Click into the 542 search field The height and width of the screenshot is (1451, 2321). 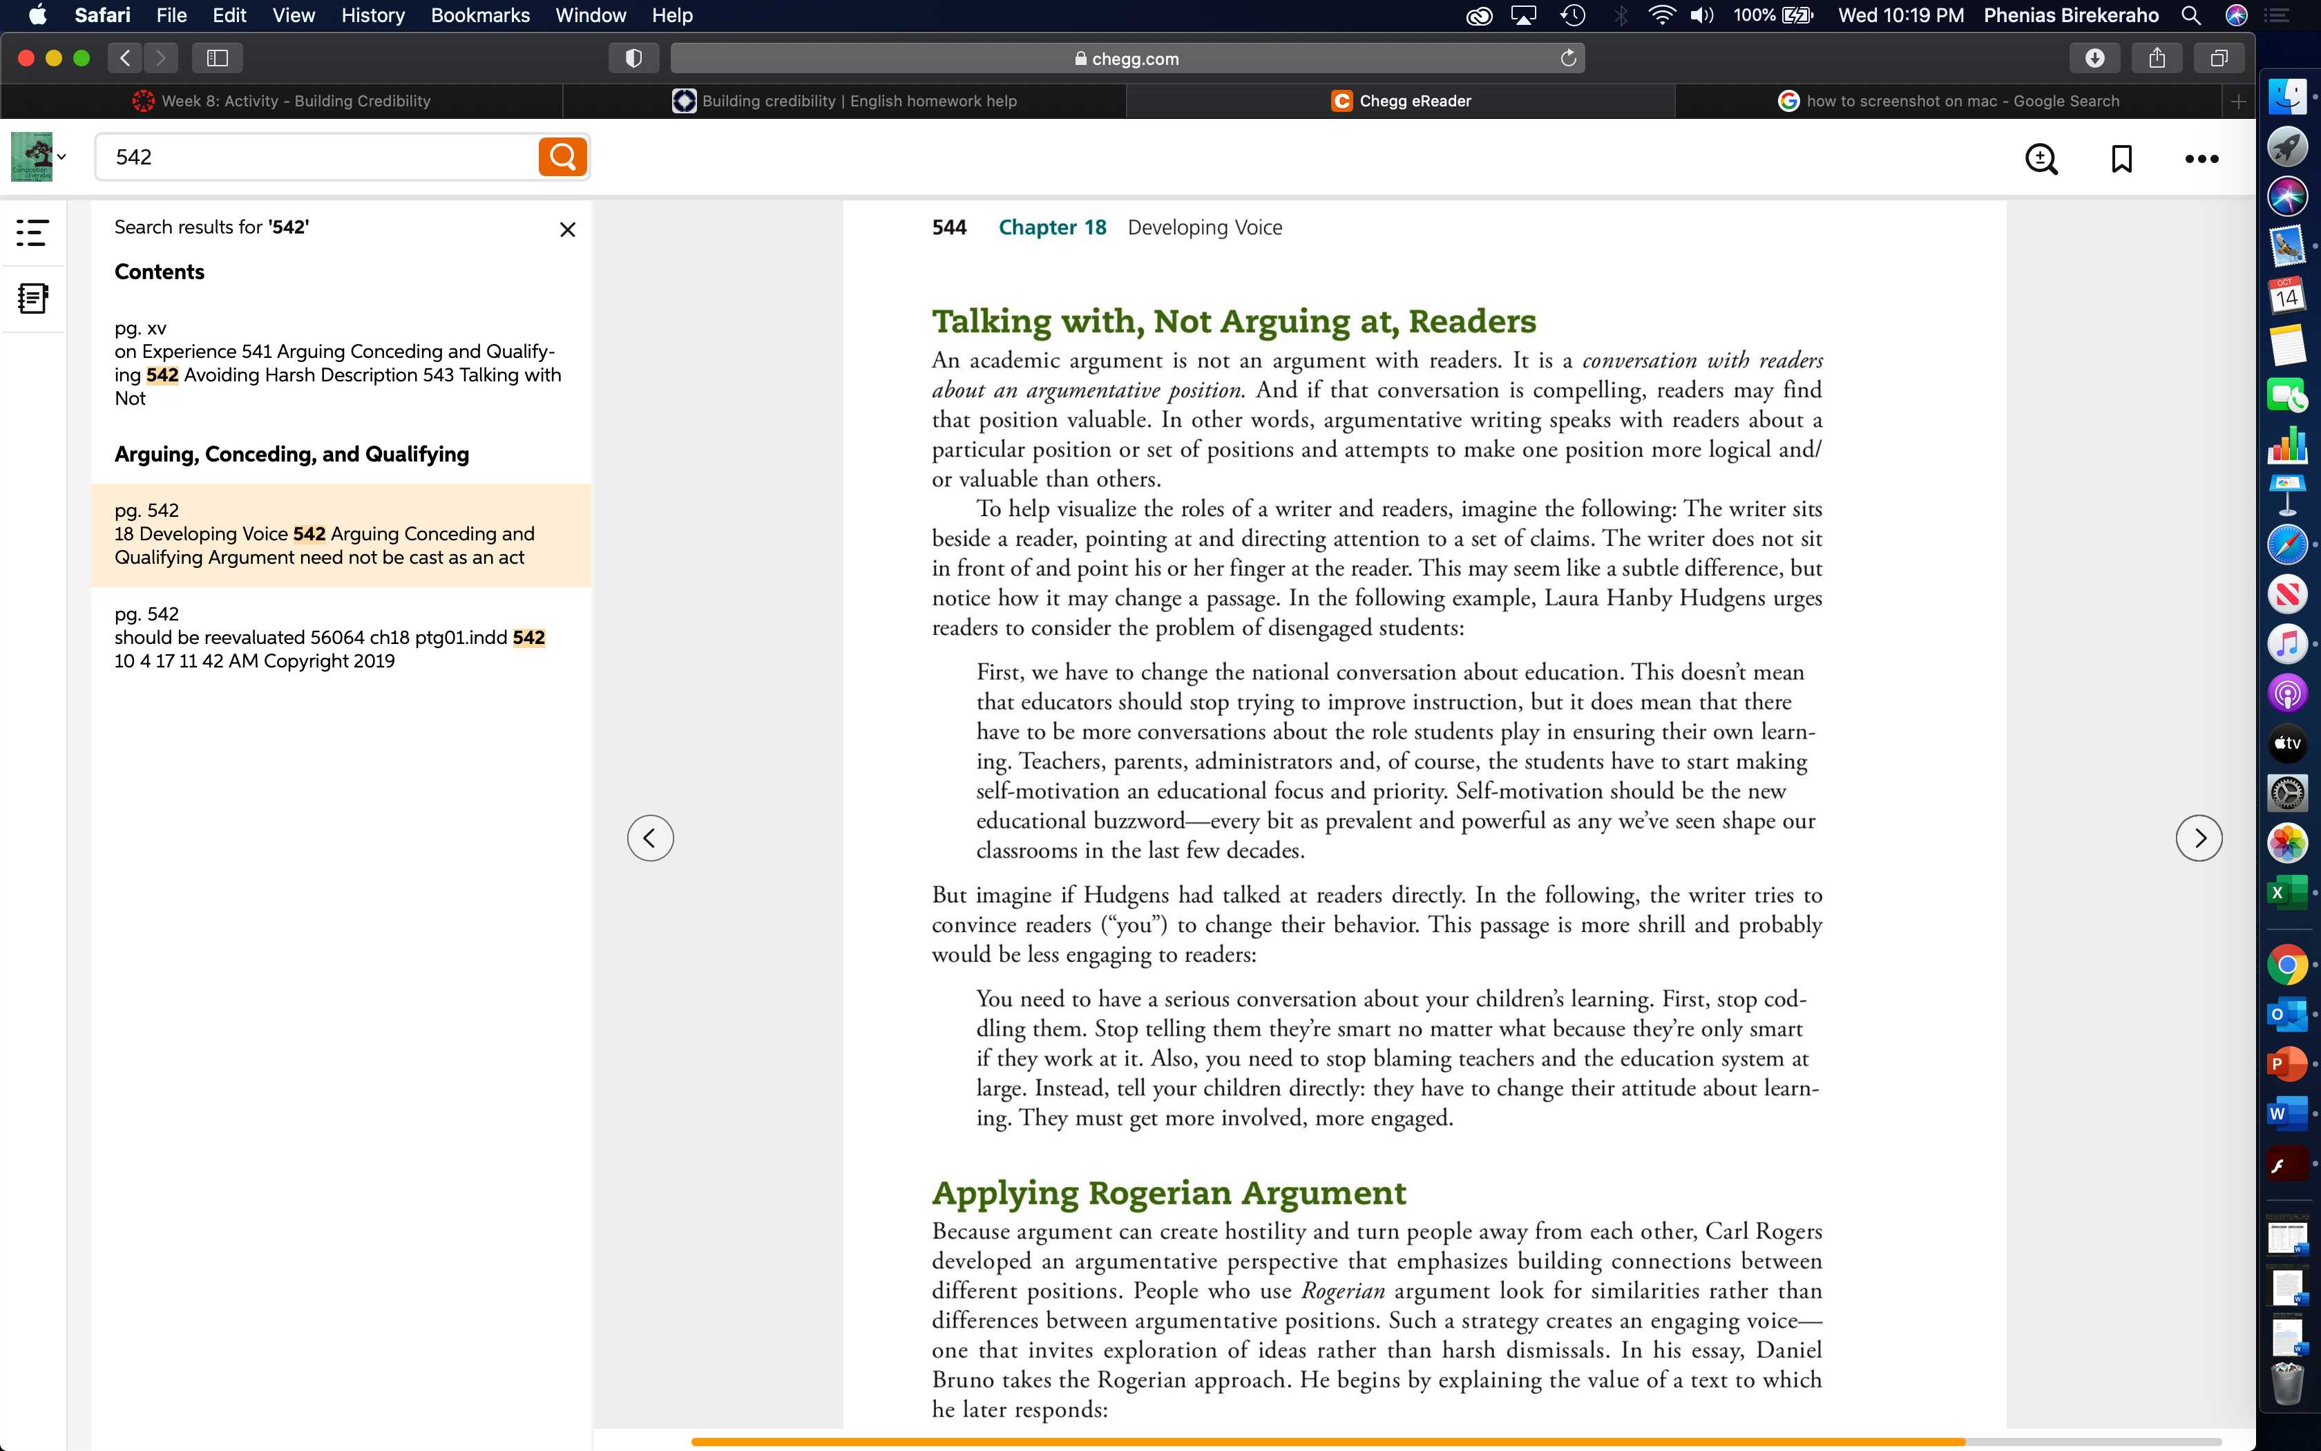click(318, 156)
